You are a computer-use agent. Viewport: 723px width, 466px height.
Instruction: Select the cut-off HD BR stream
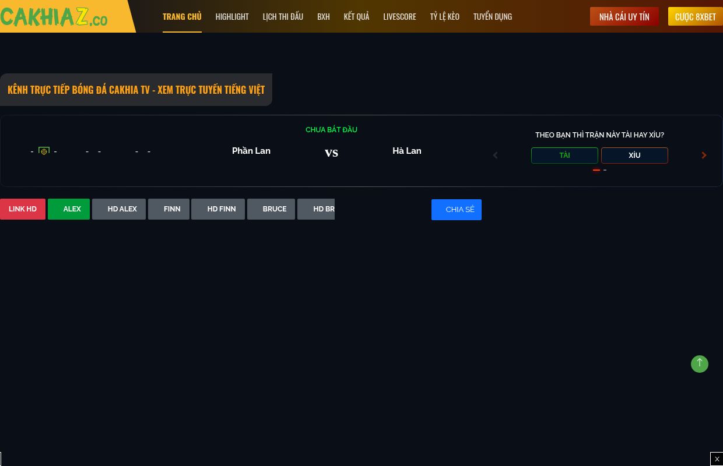pos(316,209)
